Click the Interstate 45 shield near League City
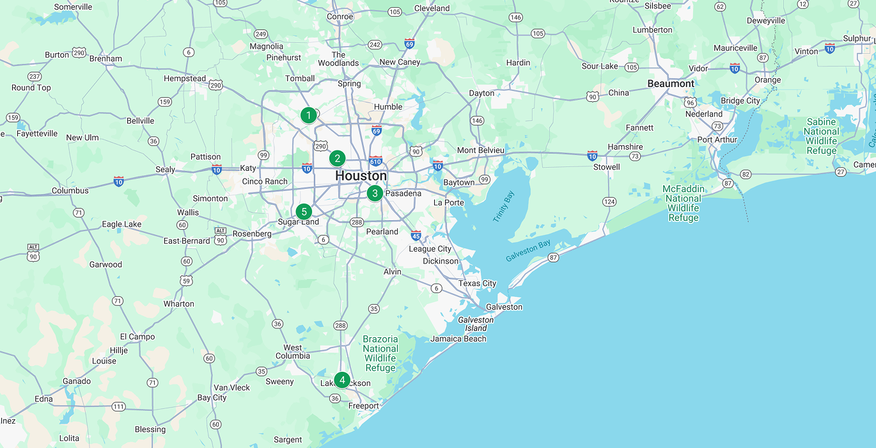The height and width of the screenshot is (448, 876). (416, 236)
